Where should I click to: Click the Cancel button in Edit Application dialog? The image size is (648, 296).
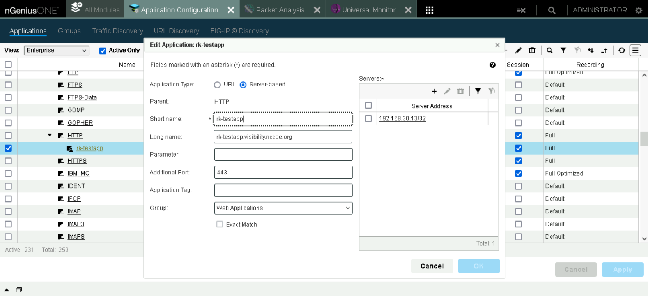click(432, 266)
